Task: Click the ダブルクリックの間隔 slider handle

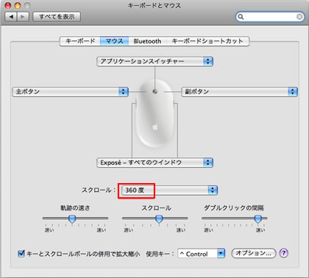Action: pyautogui.click(x=258, y=218)
